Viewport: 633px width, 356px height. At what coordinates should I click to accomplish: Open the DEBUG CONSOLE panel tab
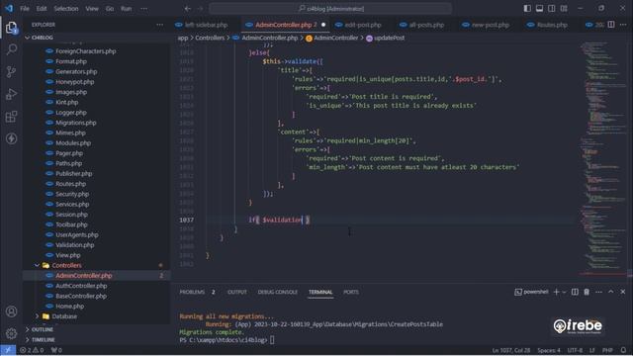tap(277, 292)
